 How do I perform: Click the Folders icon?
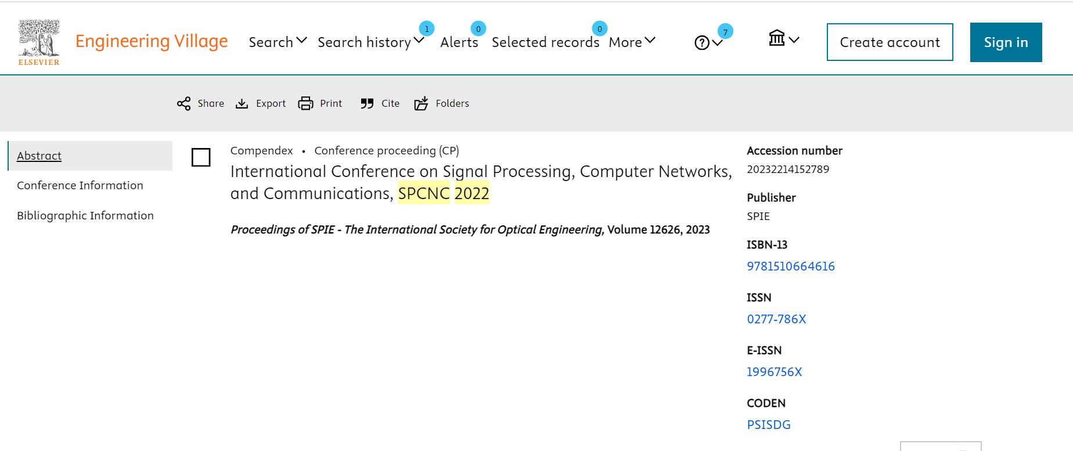pyautogui.click(x=421, y=103)
